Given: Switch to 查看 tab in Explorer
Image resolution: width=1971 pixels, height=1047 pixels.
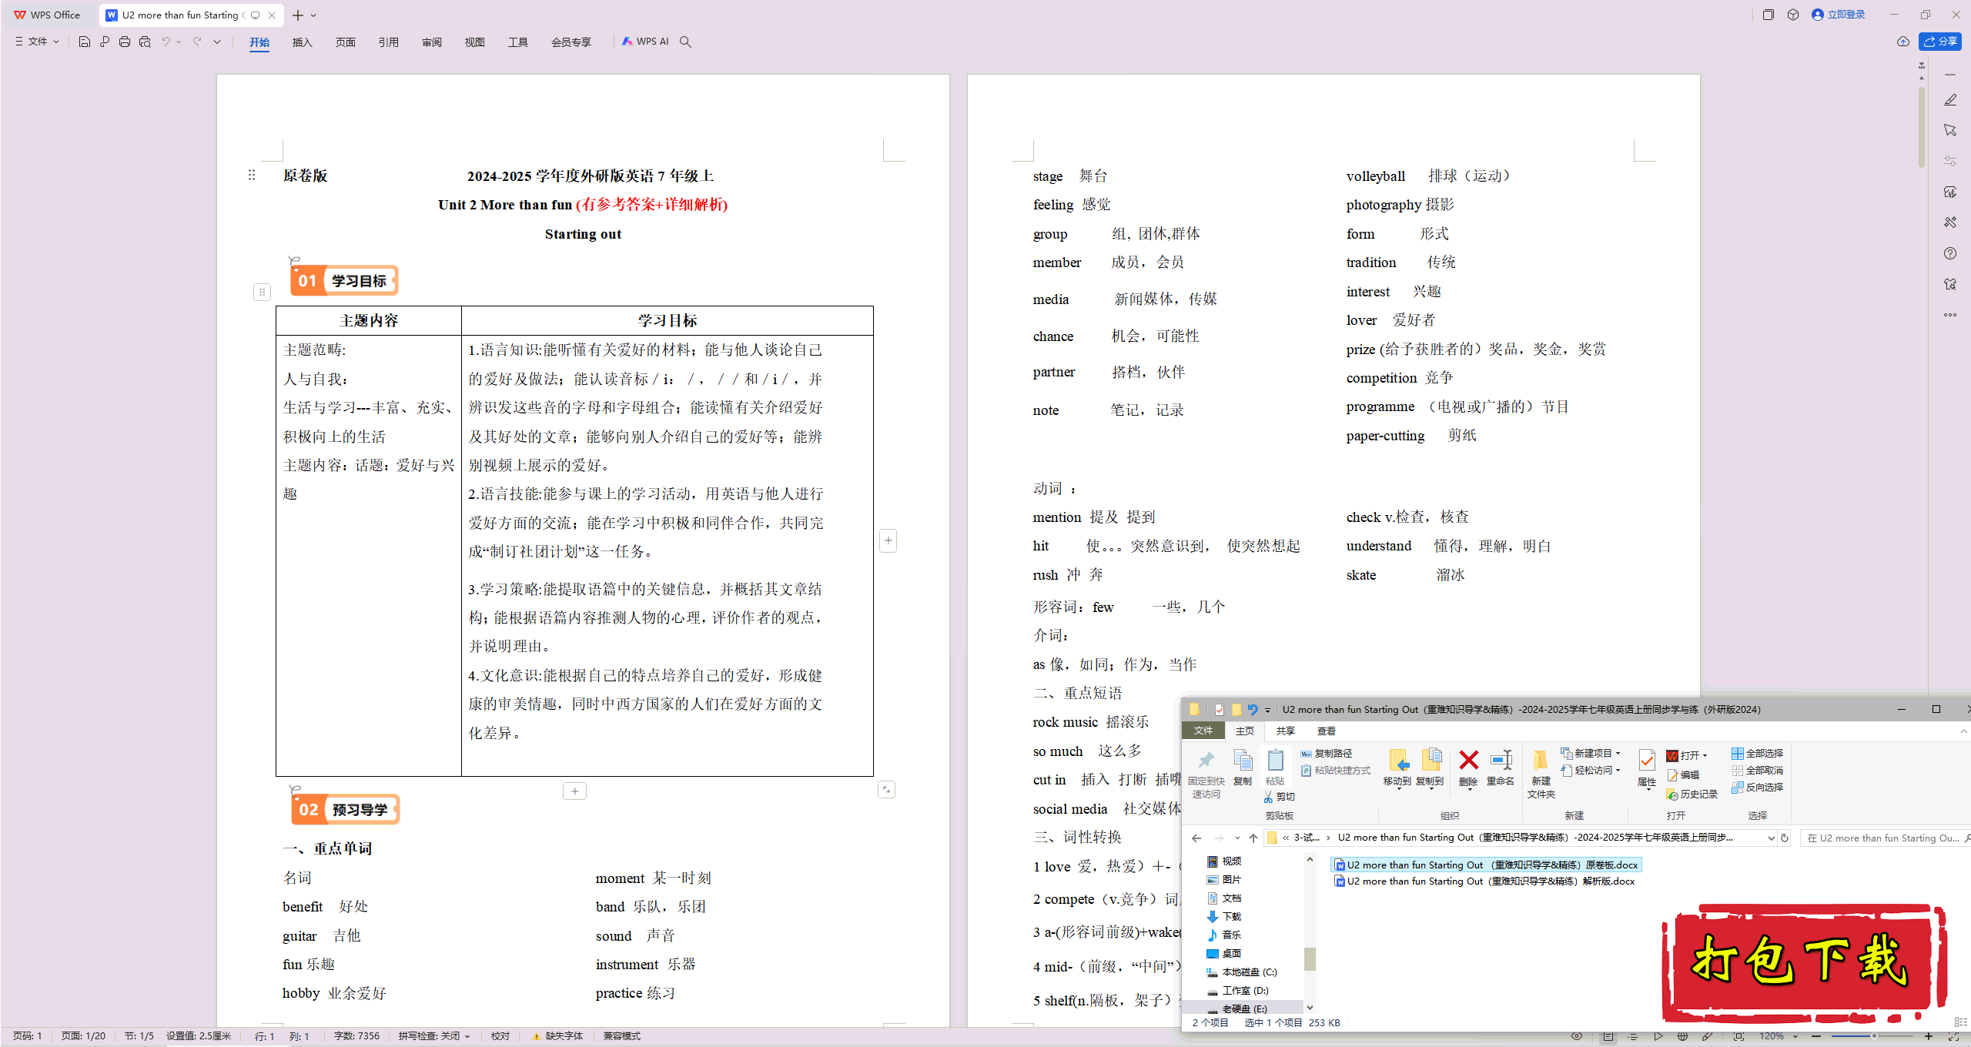Looking at the screenshot, I should coord(1327,731).
